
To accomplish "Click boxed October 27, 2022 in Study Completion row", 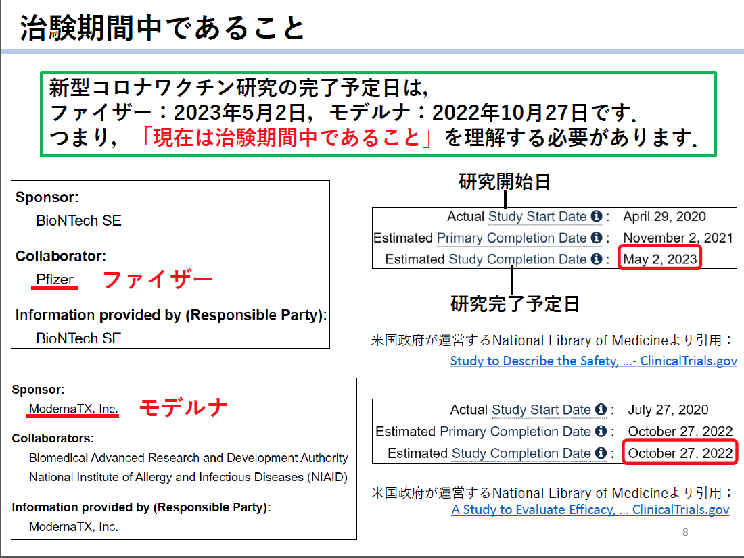I will pos(680,453).
